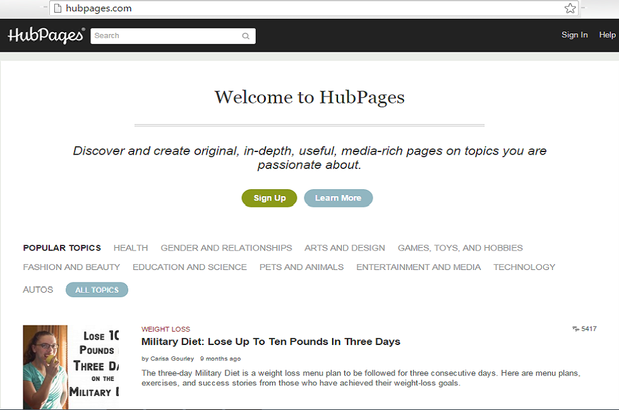Select the Technology topic
The height and width of the screenshot is (410, 619).
(524, 267)
